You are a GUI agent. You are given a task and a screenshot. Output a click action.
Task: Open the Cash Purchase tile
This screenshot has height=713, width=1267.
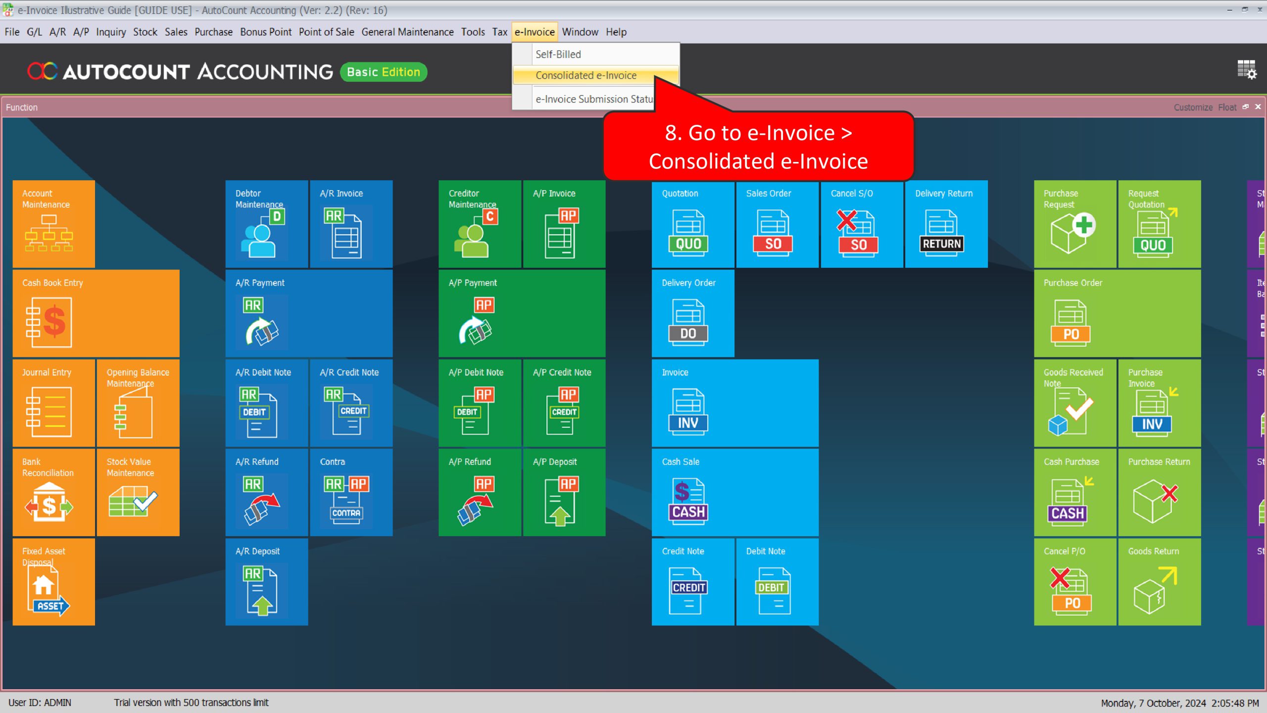point(1075,492)
